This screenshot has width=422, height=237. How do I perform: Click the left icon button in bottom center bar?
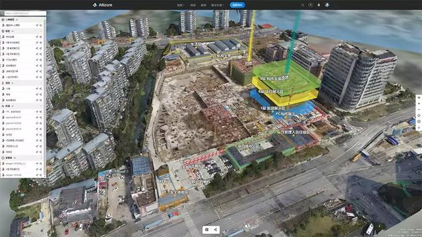click(206, 230)
